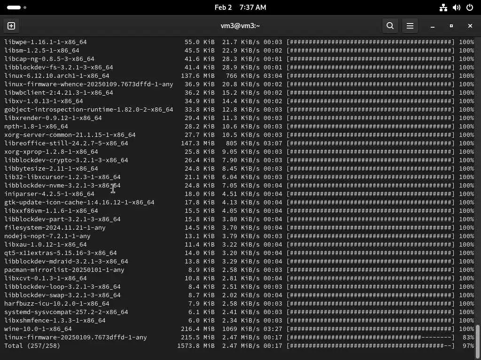This screenshot has width=481, height=360.
Task: Click package name libxrender-0.9.12-1-x86_64
Action: click(x=53, y=118)
